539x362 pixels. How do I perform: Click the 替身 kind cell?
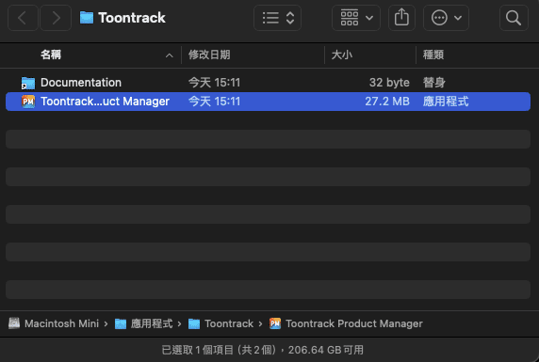tap(433, 83)
